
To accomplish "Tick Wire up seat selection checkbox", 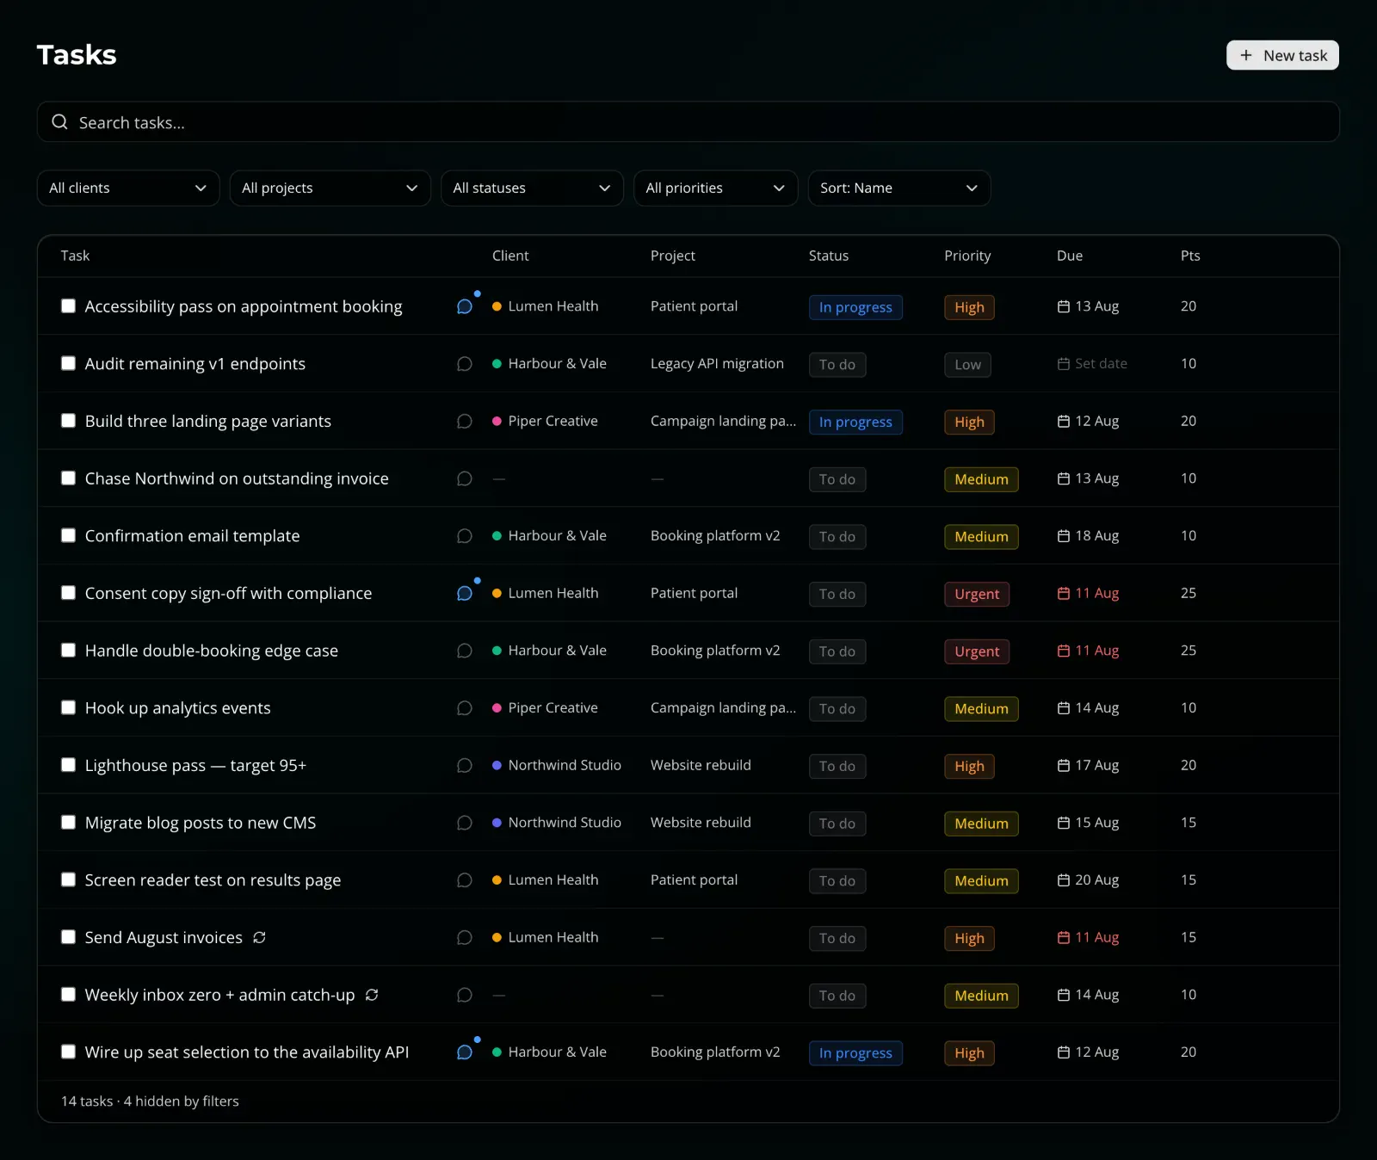I will point(68,1052).
